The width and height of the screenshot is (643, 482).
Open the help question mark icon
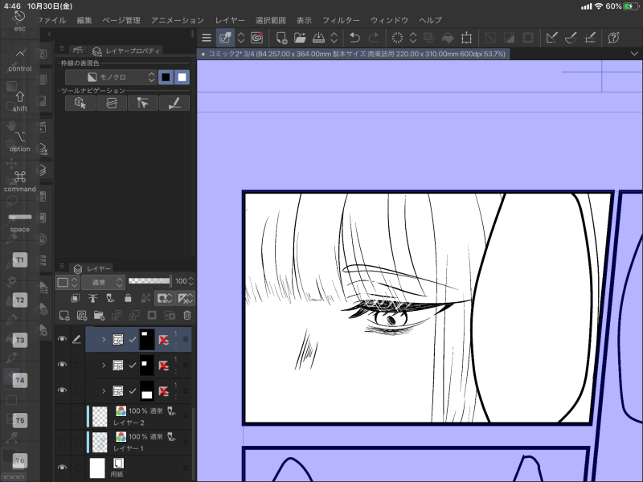(x=613, y=38)
